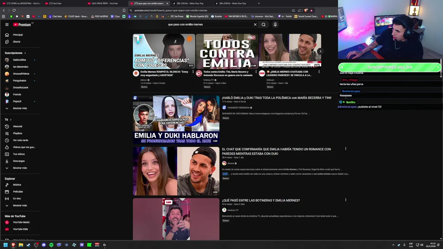Open File Explorer from the taskbar
The image size is (443, 249).
click(21, 245)
